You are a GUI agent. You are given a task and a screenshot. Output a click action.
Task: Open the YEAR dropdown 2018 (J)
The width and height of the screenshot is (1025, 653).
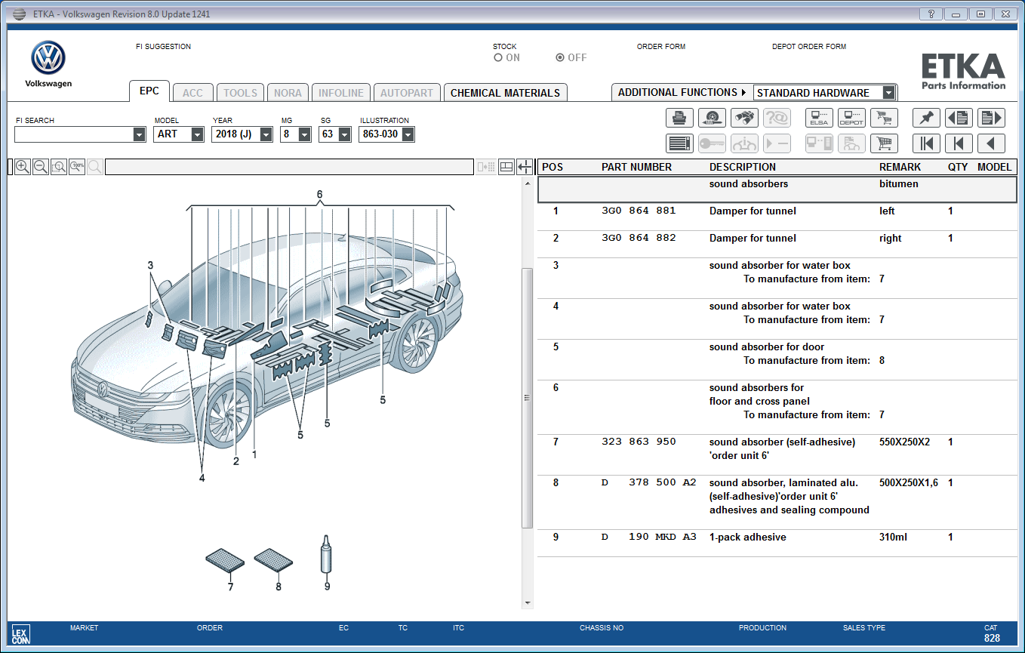pyautogui.click(x=266, y=134)
